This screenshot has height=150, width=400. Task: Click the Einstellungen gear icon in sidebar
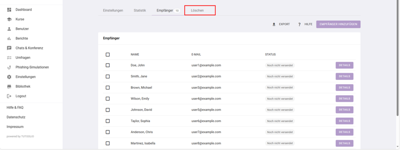(x=9, y=77)
